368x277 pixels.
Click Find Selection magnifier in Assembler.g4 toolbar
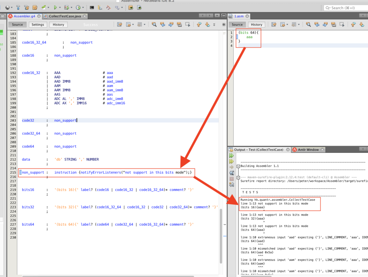154,24
